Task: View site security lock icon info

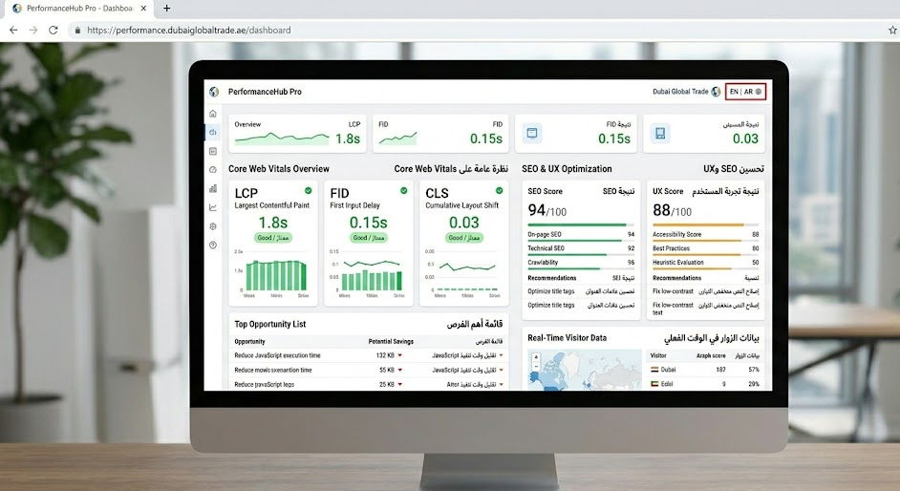Action: (x=77, y=30)
